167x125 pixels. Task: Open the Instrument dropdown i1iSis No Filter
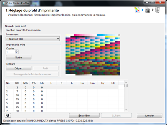[x=33, y=39]
